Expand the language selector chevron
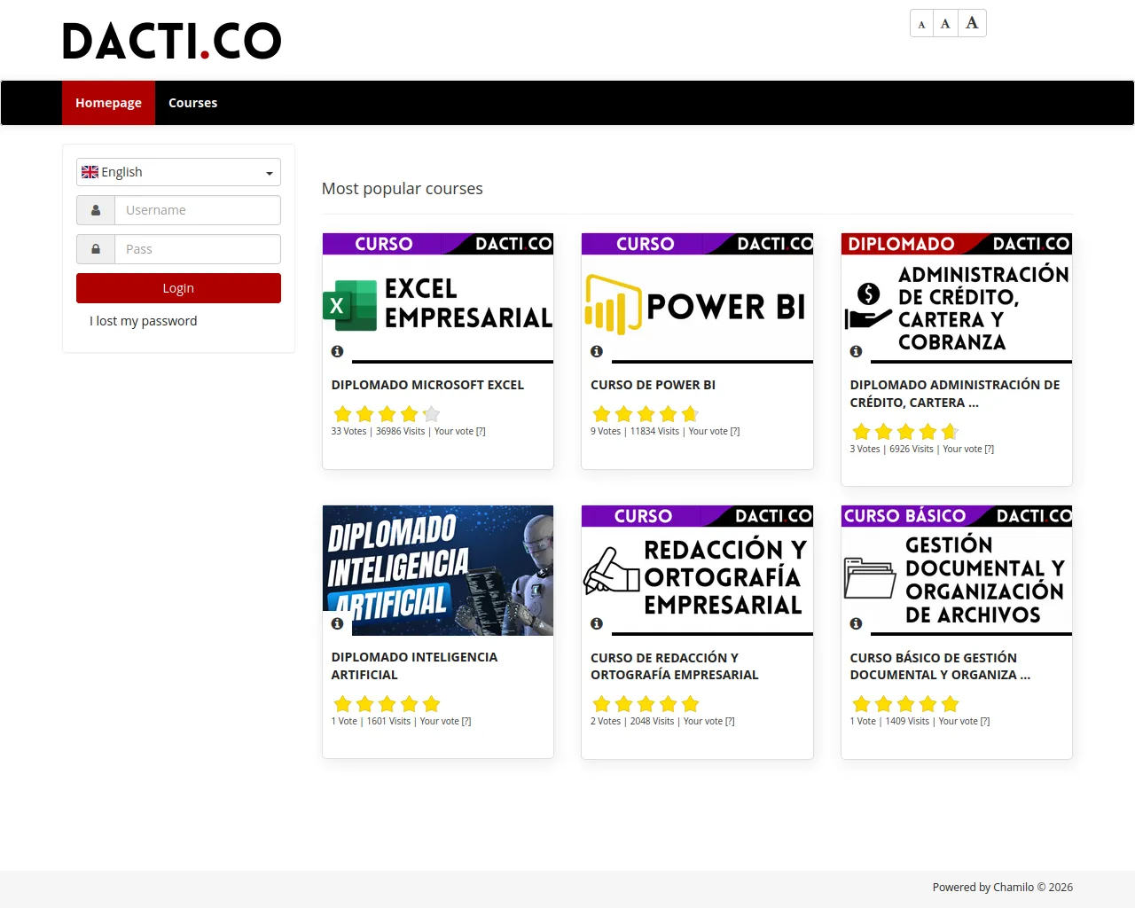The height and width of the screenshot is (908, 1135). pos(269,171)
